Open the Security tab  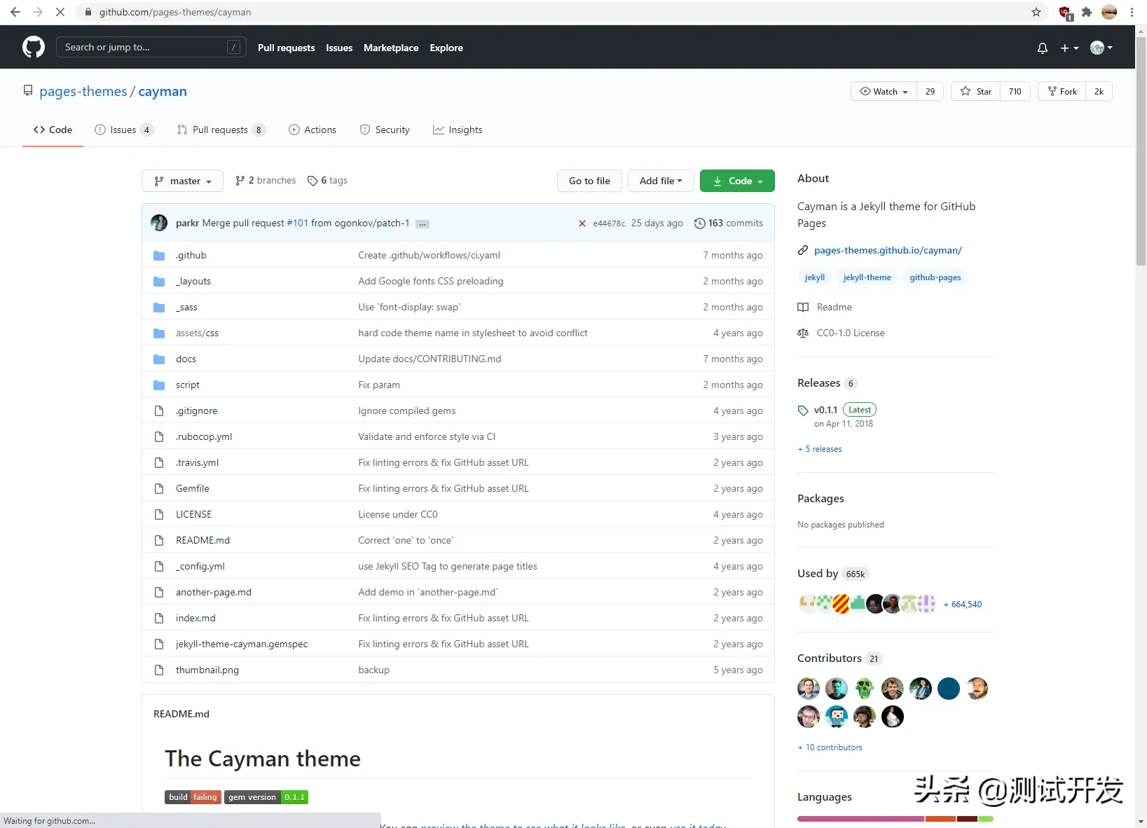(385, 130)
